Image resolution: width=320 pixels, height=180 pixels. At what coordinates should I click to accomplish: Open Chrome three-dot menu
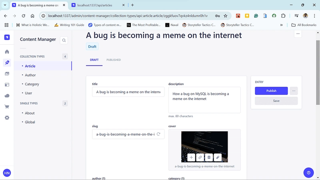click(x=314, y=16)
